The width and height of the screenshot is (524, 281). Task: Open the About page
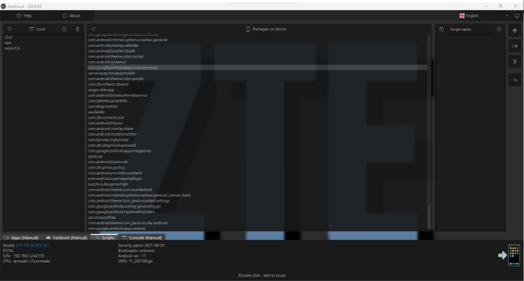pos(71,15)
